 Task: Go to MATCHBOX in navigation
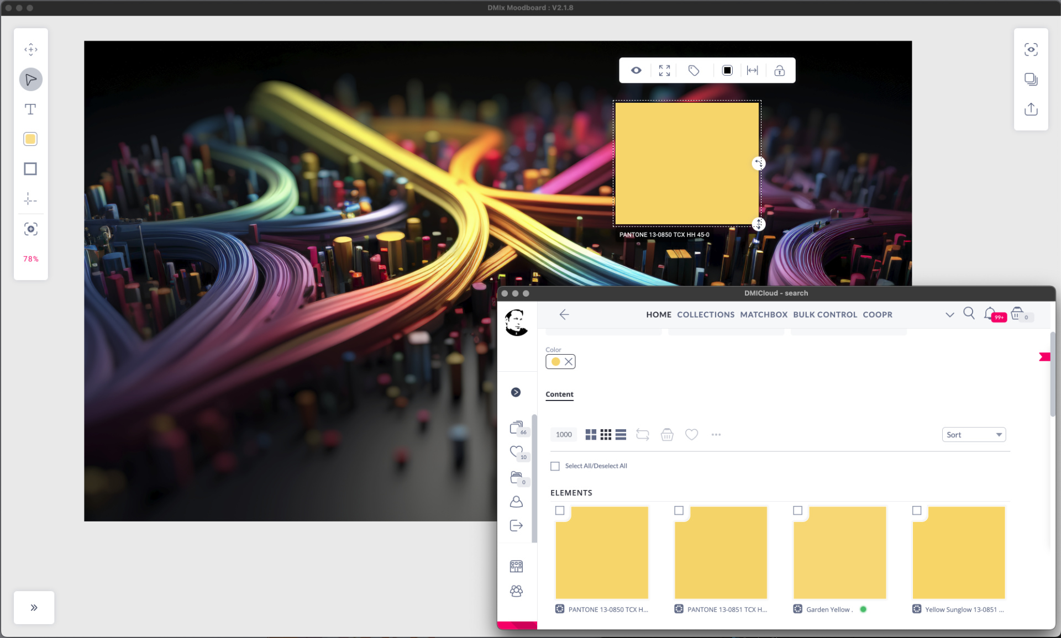click(764, 315)
